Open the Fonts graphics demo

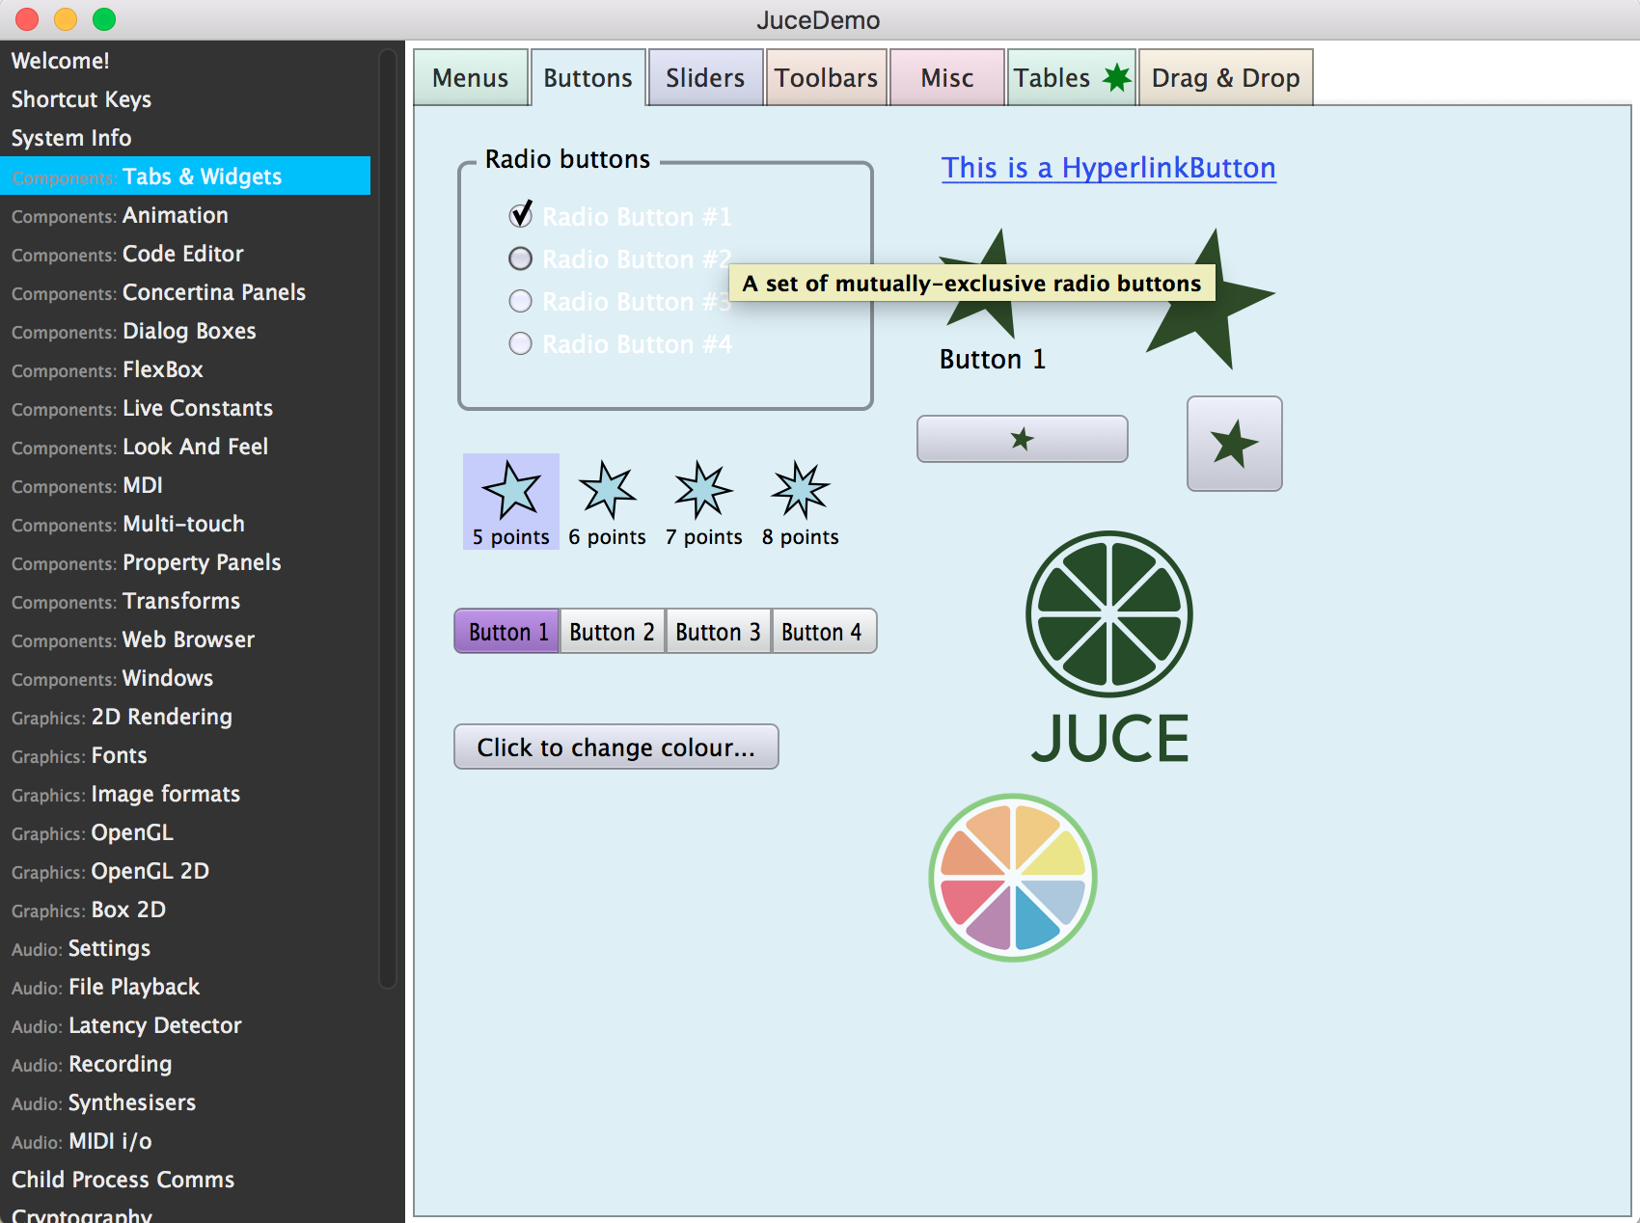tap(185, 755)
